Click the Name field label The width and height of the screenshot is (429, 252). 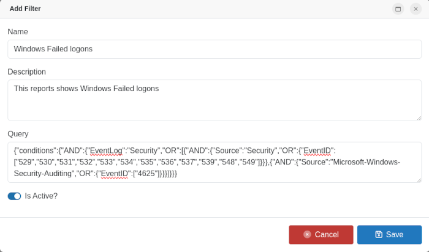pos(18,32)
